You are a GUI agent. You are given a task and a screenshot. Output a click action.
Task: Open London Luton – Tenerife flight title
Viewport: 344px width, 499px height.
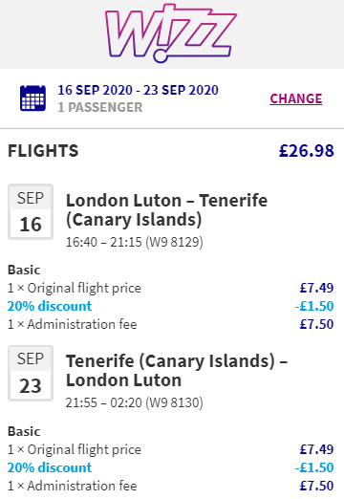pyautogui.click(x=166, y=210)
